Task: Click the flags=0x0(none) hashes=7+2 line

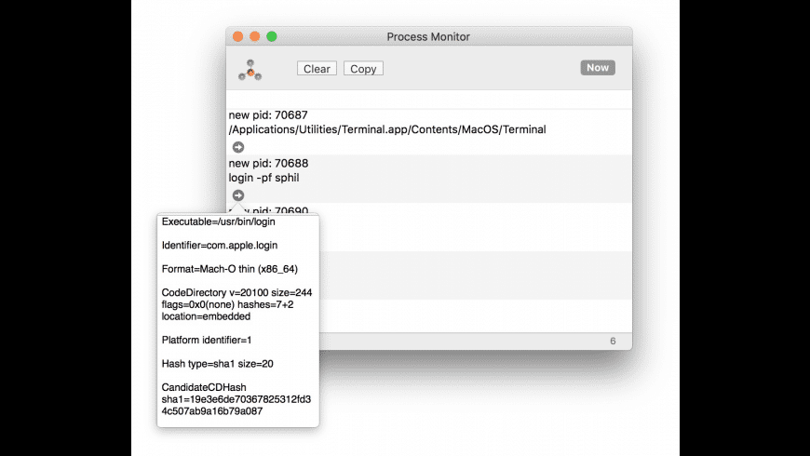Action: (x=228, y=304)
